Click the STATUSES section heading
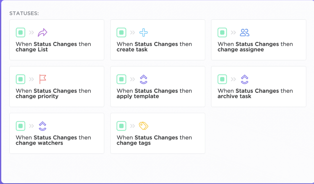Screen dimensions: 314x184 pyautogui.click(x=24, y=13)
